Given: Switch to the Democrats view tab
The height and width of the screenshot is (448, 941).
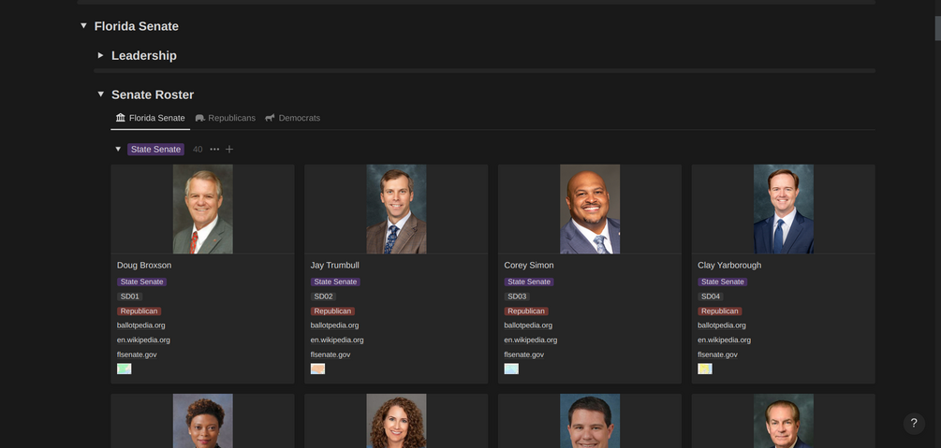Looking at the screenshot, I should [293, 118].
